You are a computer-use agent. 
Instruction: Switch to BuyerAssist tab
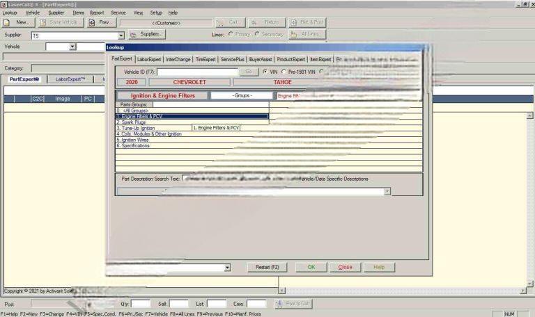click(x=261, y=59)
